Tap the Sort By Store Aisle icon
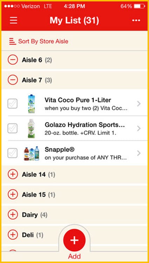The height and width of the screenshot is (263, 149). pyautogui.click(x=13, y=41)
